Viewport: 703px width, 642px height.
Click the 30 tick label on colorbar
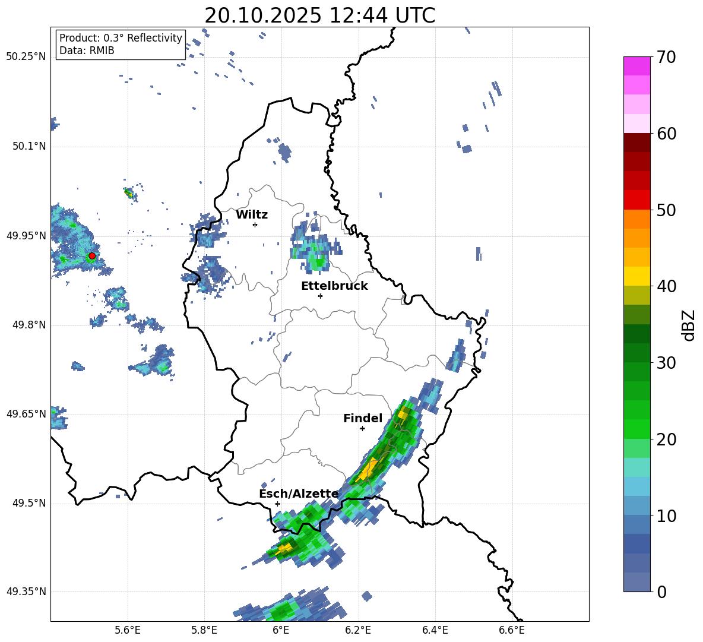click(x=666, y=363)
